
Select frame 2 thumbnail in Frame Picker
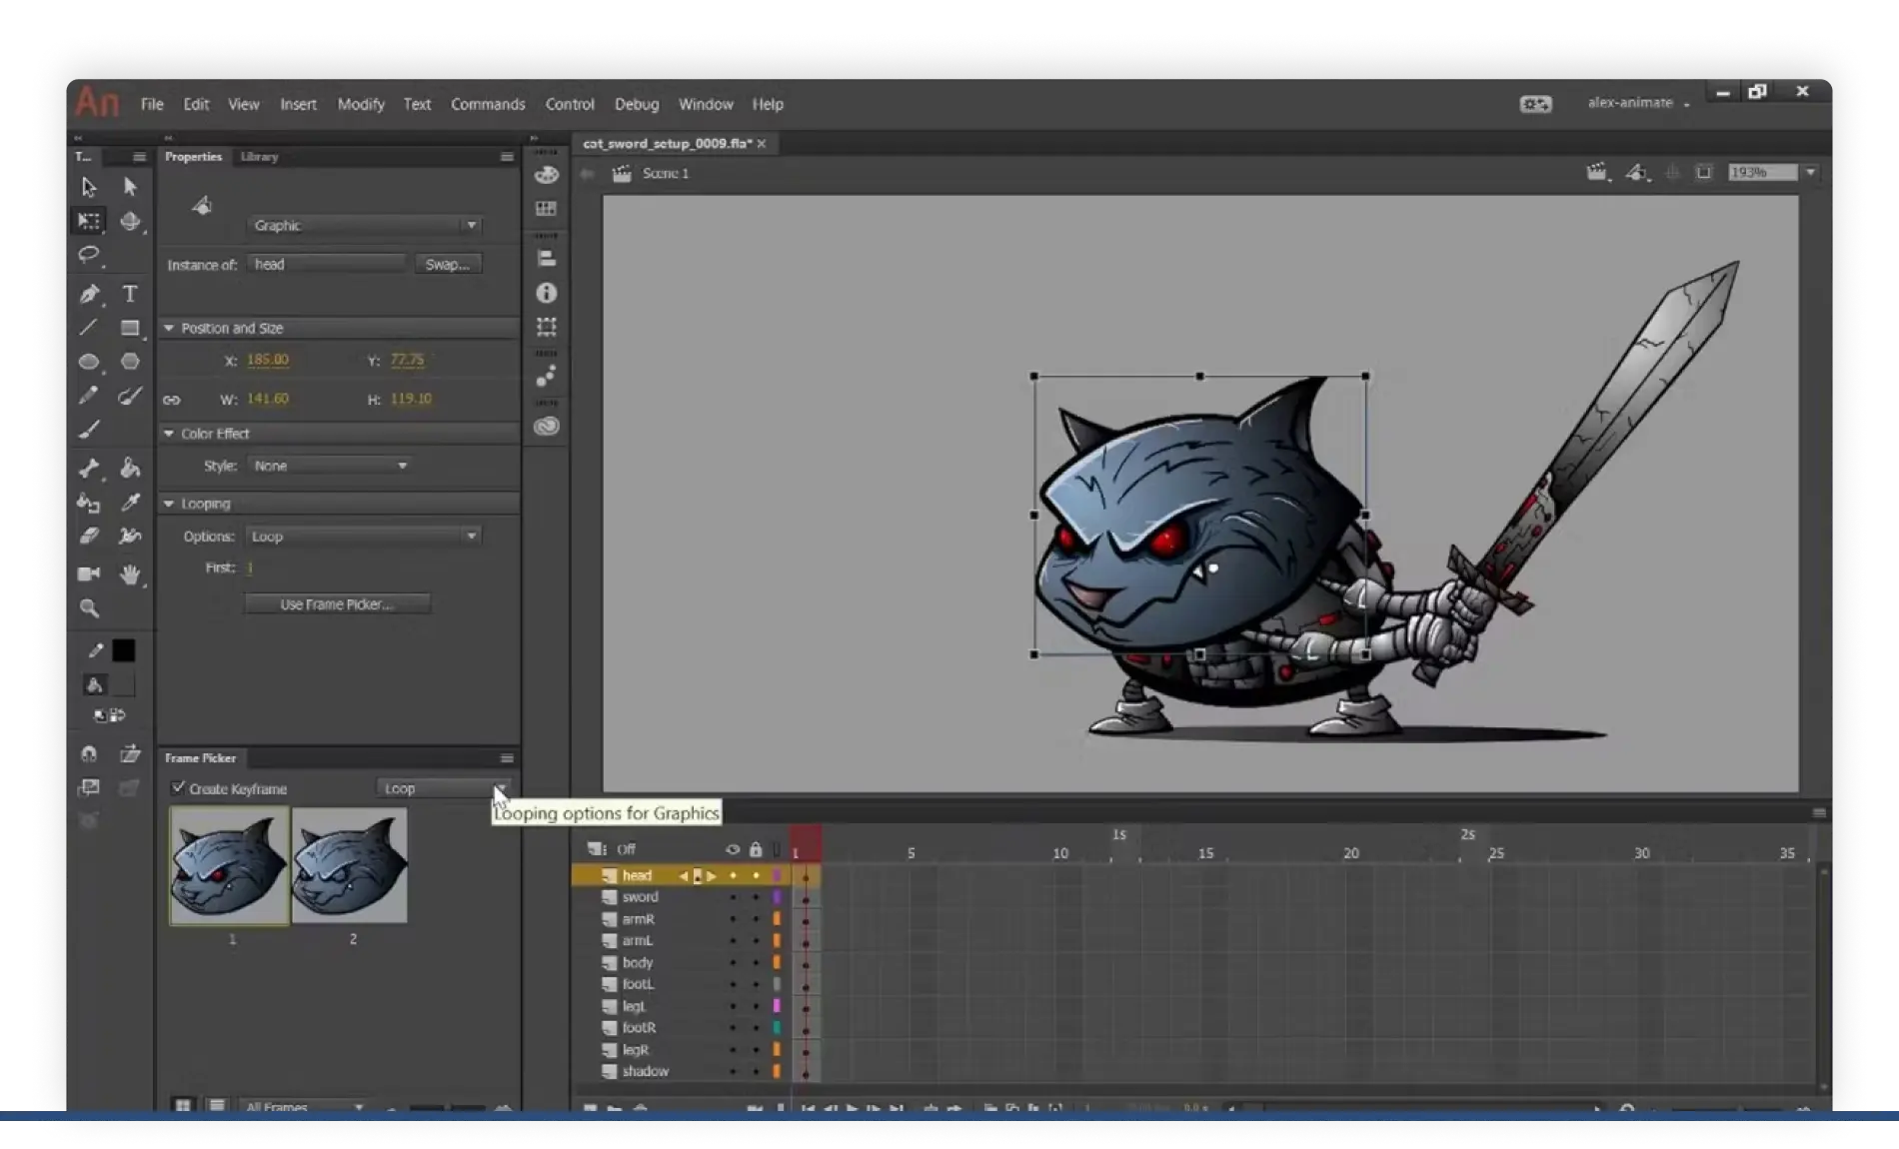pos(351,865)
